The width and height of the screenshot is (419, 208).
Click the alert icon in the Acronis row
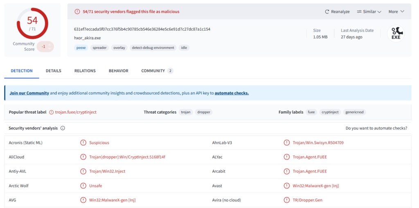point(83,143)
